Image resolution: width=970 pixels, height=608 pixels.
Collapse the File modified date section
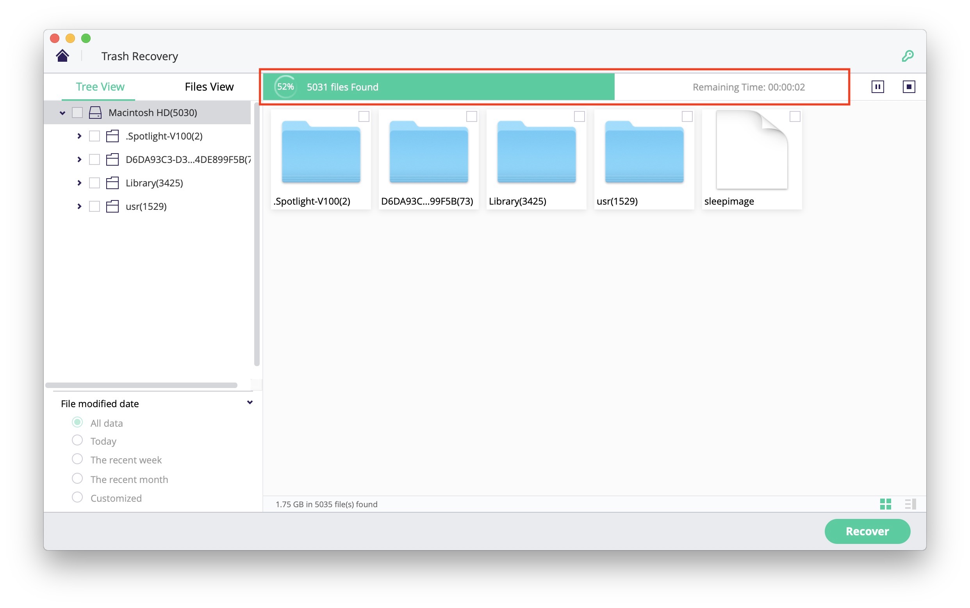250,403
